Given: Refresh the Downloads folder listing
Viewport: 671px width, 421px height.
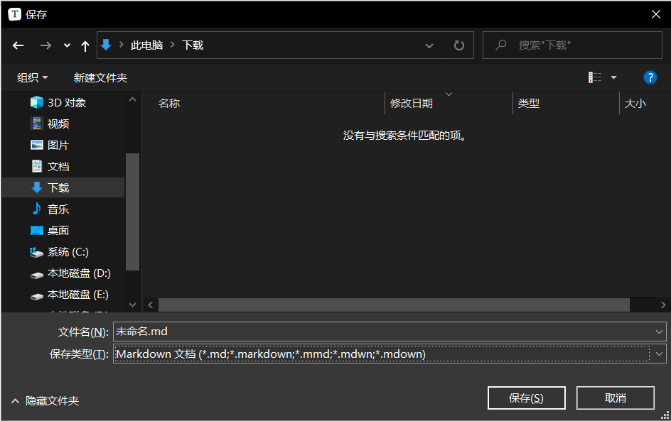Looking at the screenshot, I should click(459, 45).
